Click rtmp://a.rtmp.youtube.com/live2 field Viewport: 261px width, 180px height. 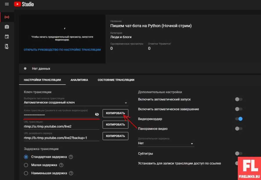(x=61, y=126)
